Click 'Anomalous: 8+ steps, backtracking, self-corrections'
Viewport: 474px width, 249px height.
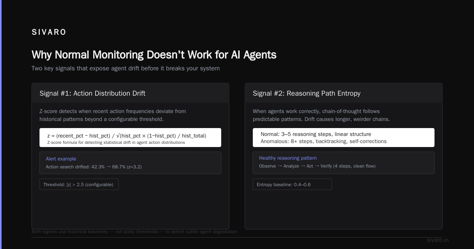click(324, 141)
